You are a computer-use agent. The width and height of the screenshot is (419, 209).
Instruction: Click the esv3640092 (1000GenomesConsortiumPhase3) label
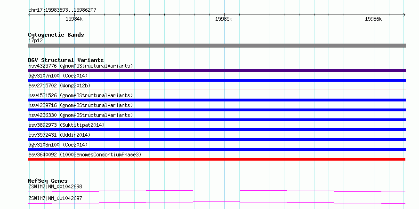[x=85, y=155]
